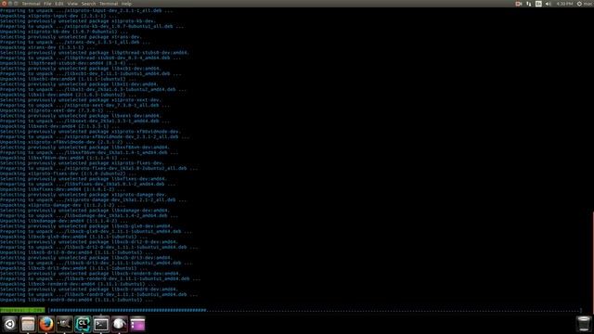594x334 pixels.
Task: Open the Help menu
Action: pos(126,4)
